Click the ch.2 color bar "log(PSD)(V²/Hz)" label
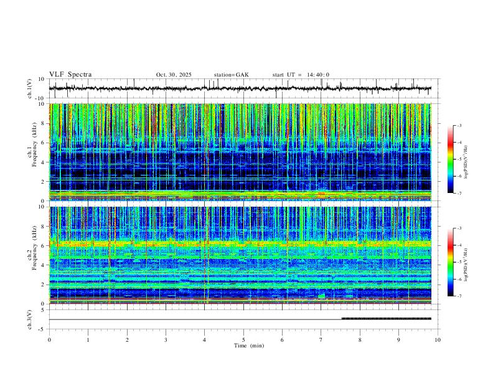Screen dimensions: 493x381 click(x=466, y=265)
